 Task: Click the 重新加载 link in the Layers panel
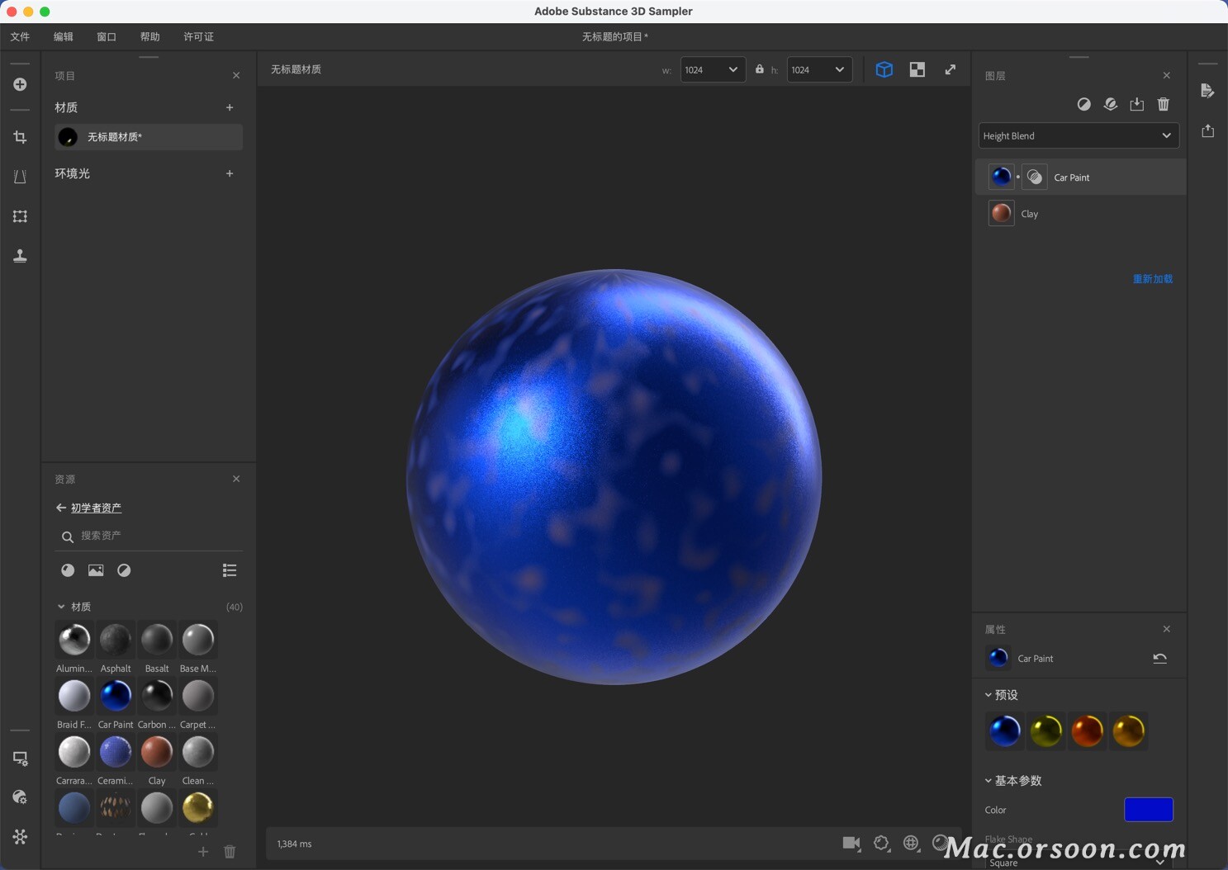[1153, 278]
